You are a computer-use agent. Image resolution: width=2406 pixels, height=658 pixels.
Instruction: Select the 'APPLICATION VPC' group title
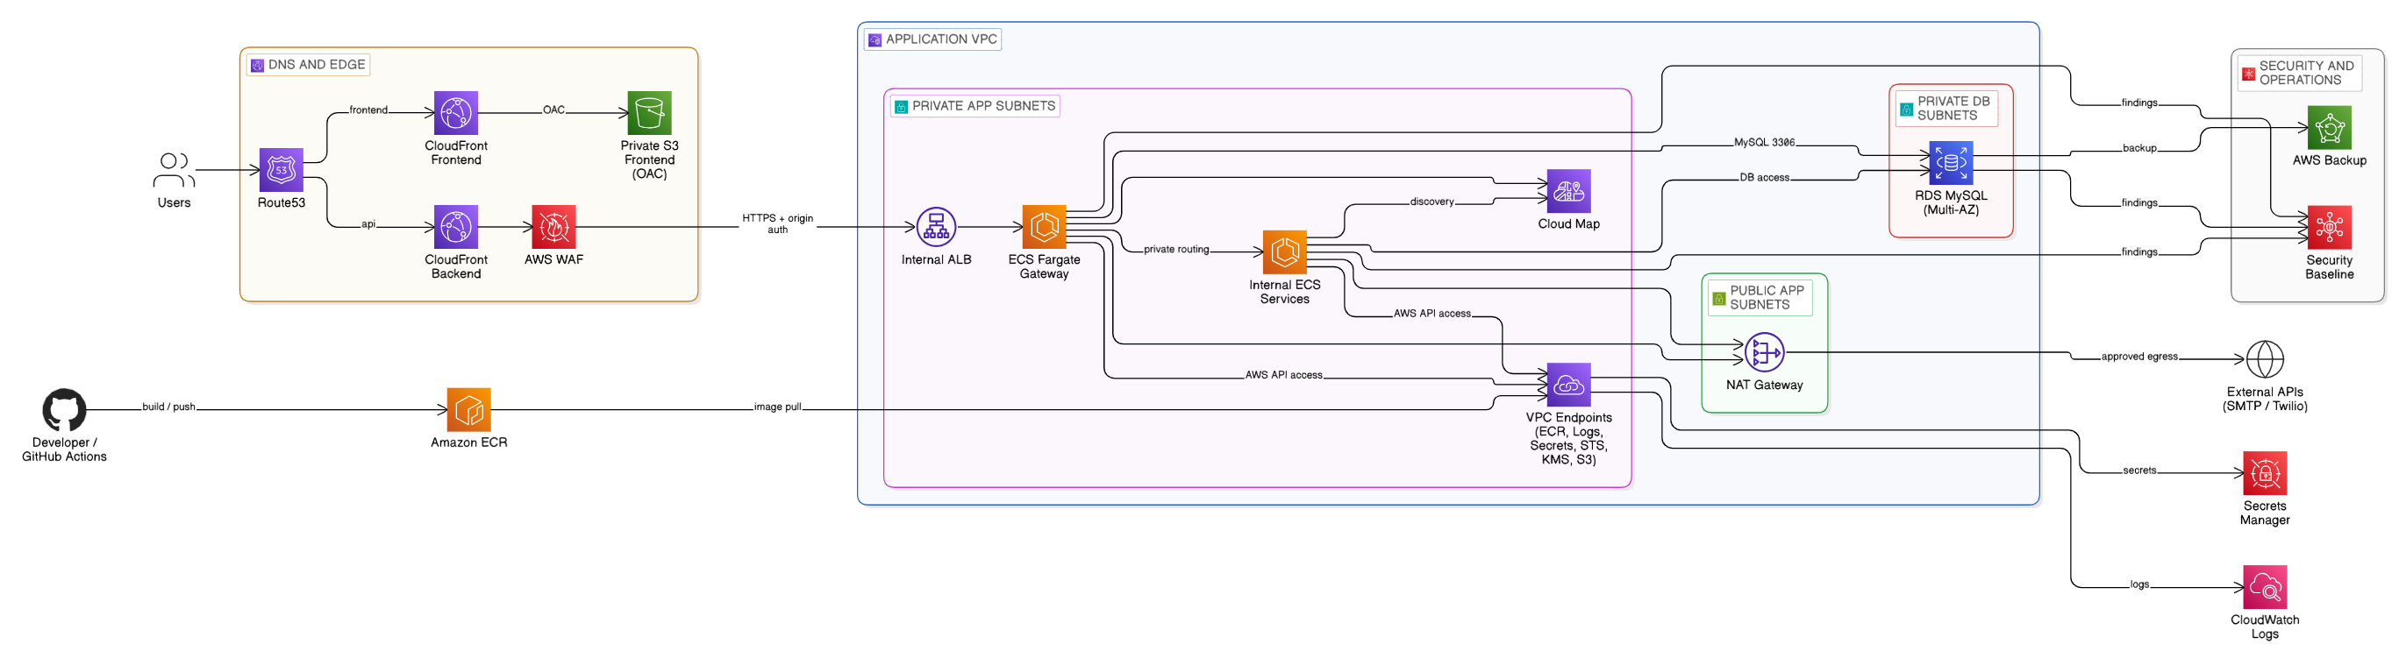click(941, 39)
